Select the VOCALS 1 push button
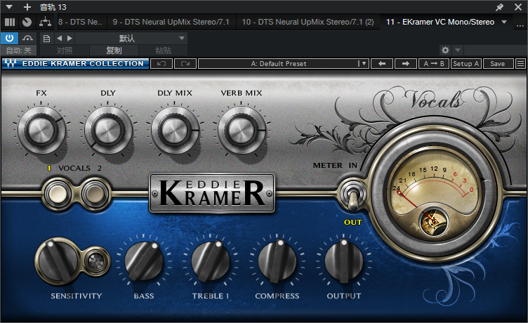528x323 pixels. pyautogui.click(x=58, y=194)
